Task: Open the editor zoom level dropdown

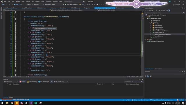Action: [x=6, y=77]
